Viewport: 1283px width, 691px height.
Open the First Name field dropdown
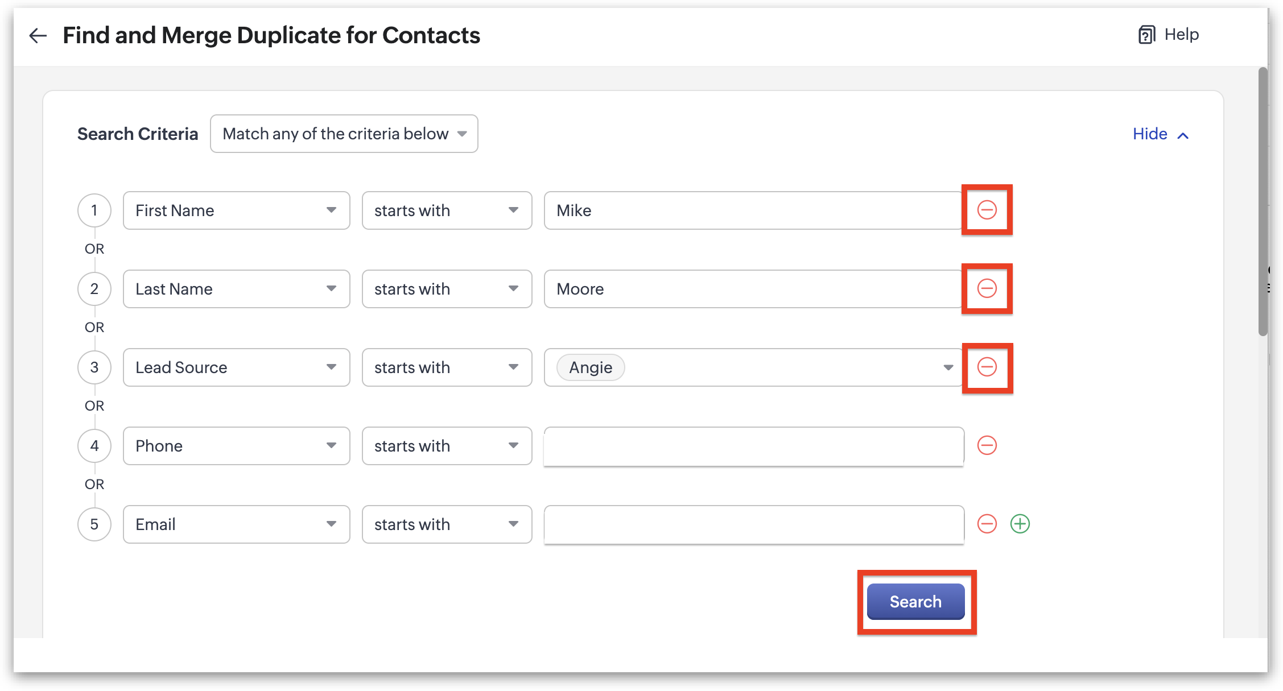pos(236,210)
